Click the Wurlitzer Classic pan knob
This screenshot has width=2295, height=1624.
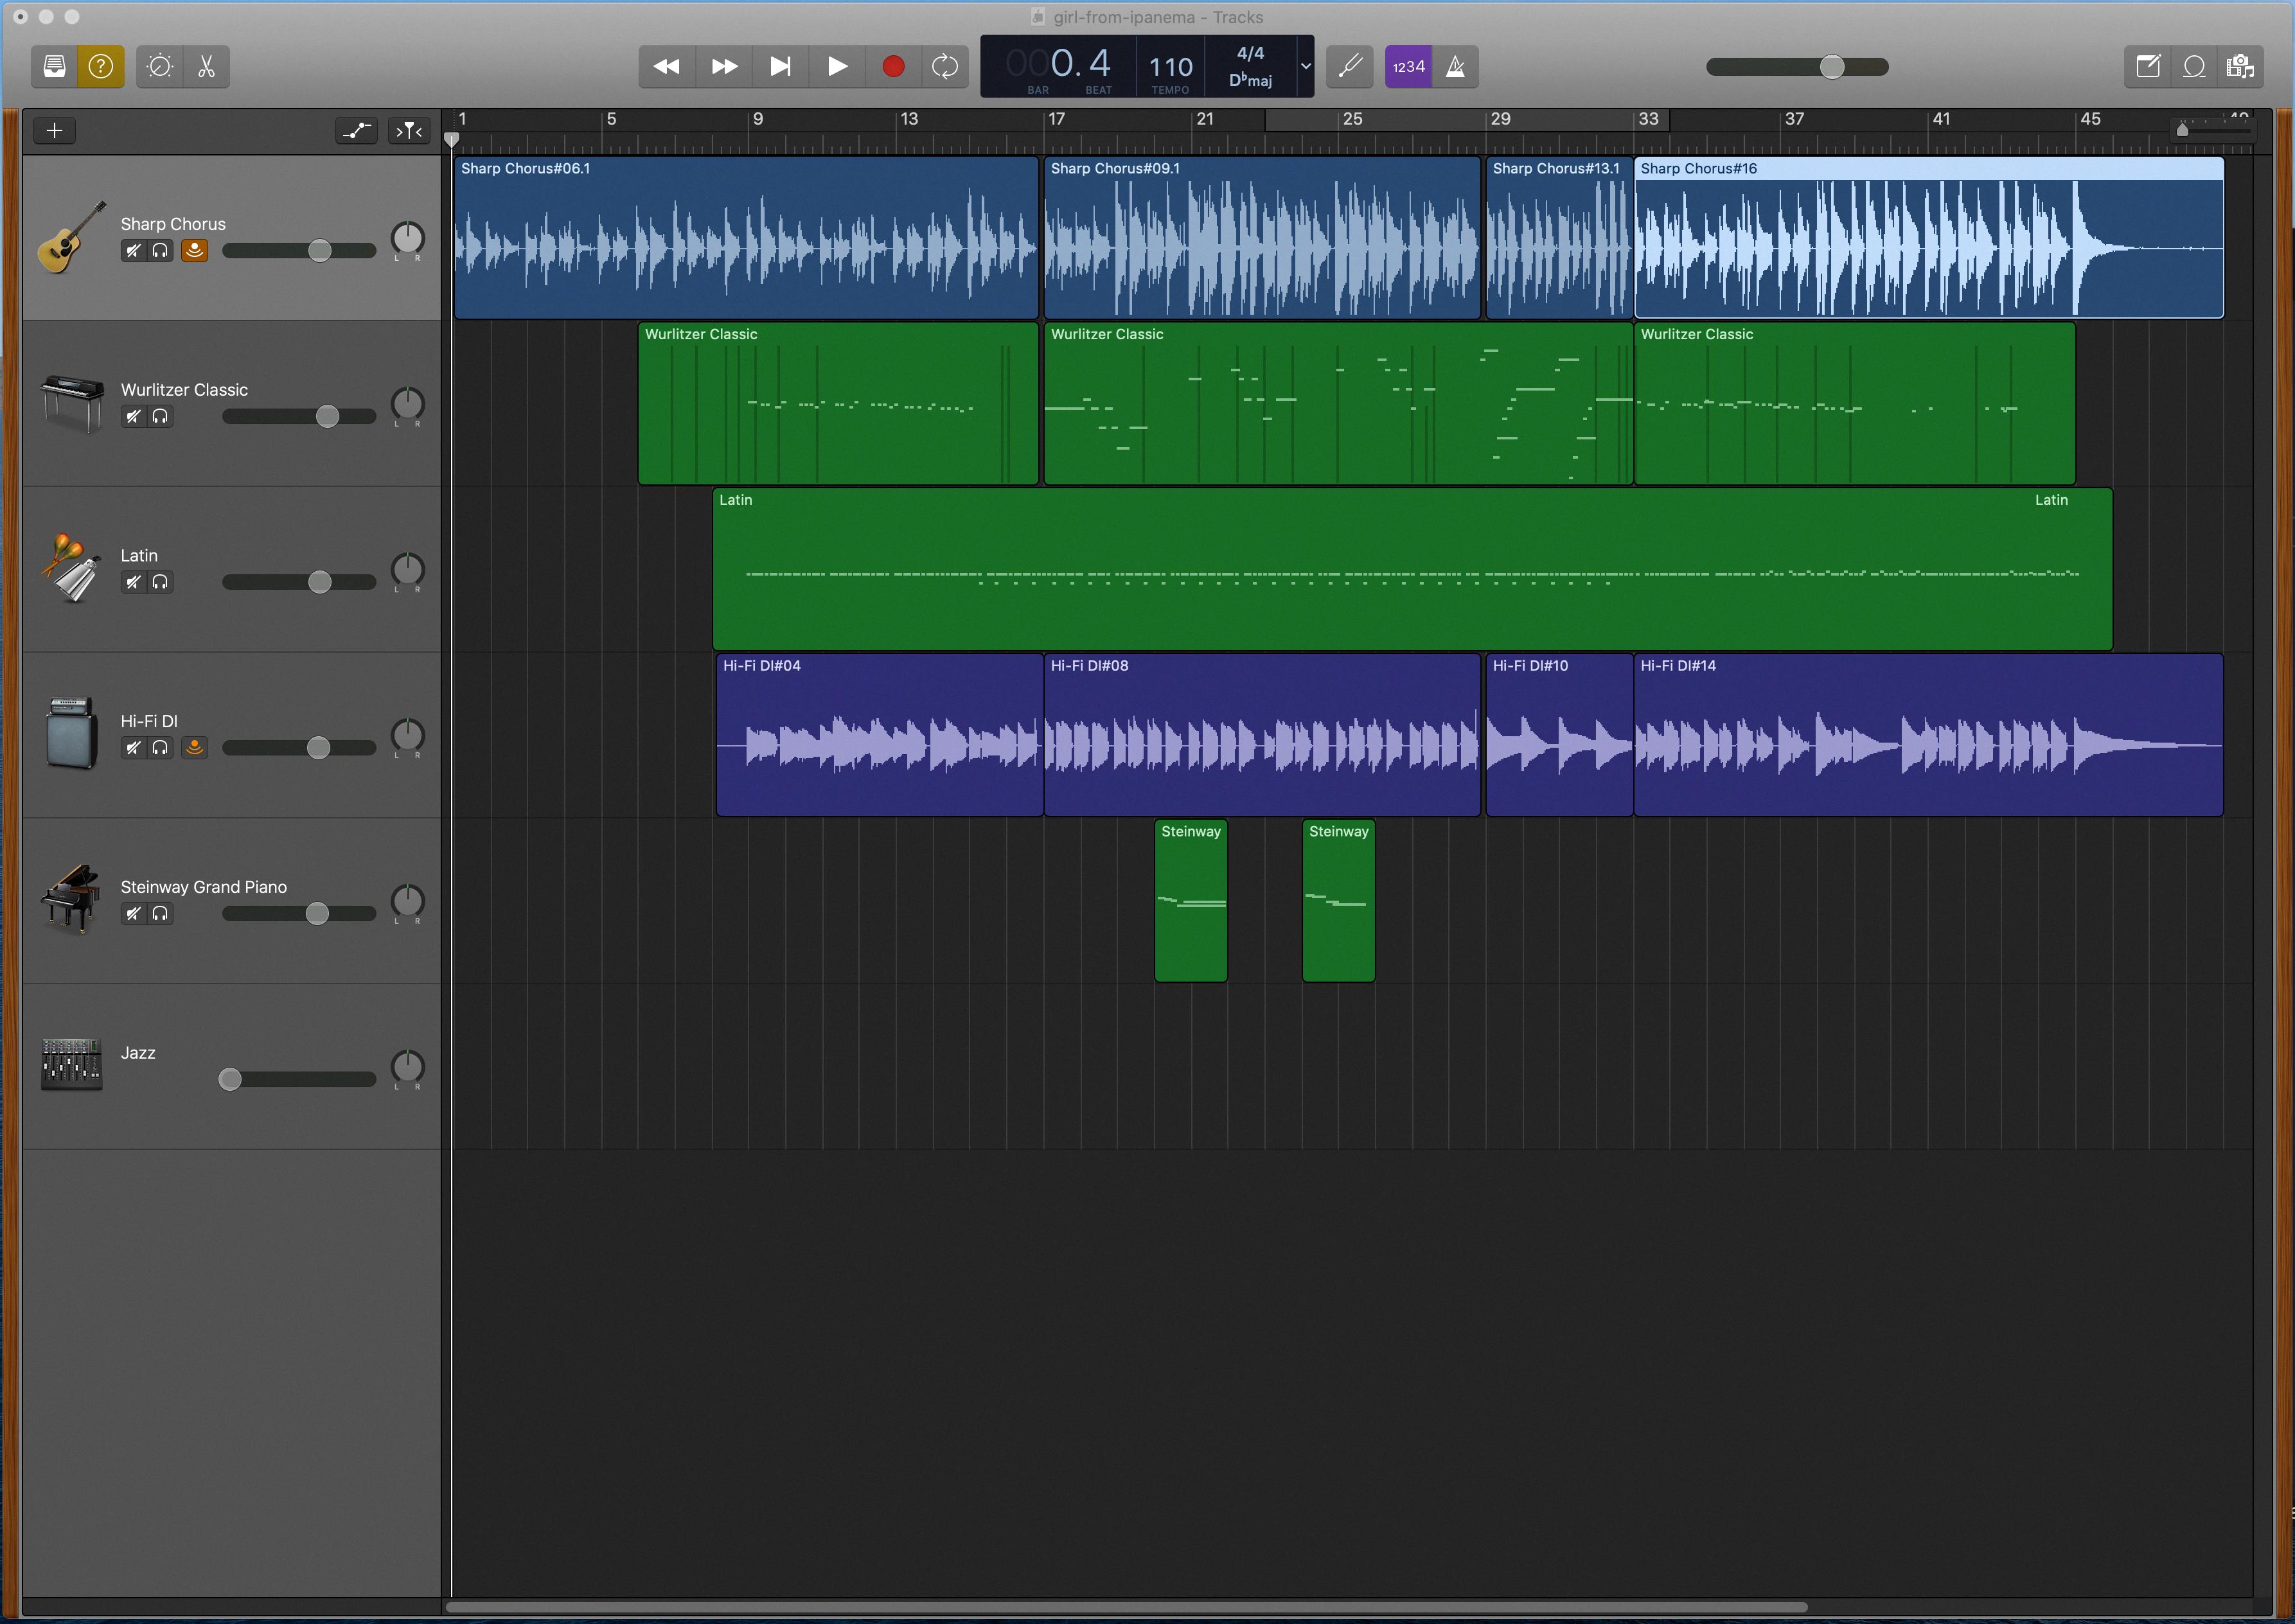click(x=408, y=404)
